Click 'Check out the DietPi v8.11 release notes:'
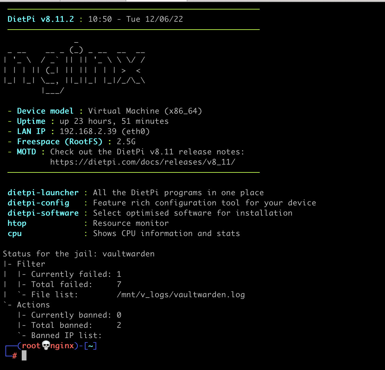 tap(147, 152)
